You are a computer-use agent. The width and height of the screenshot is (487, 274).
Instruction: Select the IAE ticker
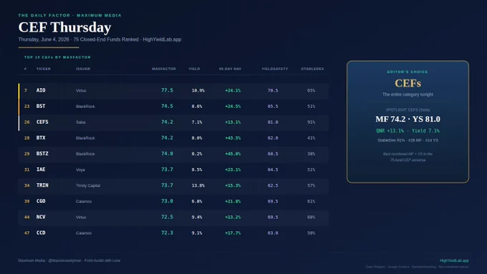[41, 170]
